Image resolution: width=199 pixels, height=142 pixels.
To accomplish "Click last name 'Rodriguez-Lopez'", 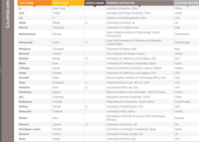I will tap(30, 129).
